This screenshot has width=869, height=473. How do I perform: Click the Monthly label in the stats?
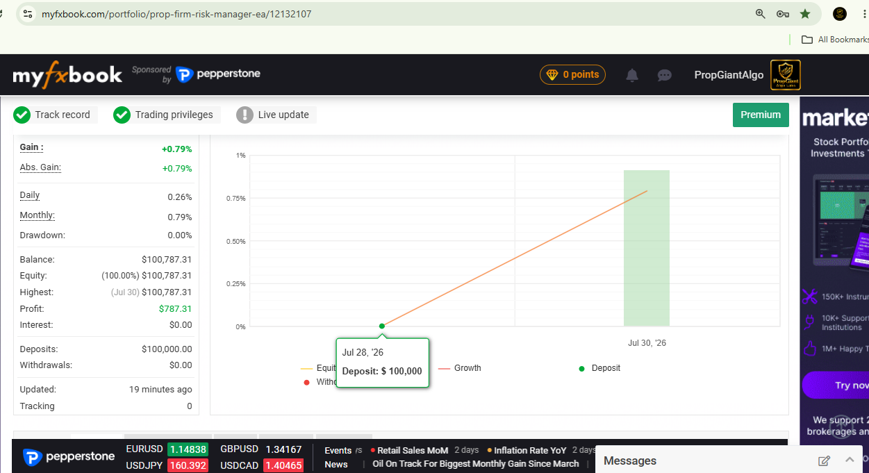pyautogui.click(x=37, y=215)
